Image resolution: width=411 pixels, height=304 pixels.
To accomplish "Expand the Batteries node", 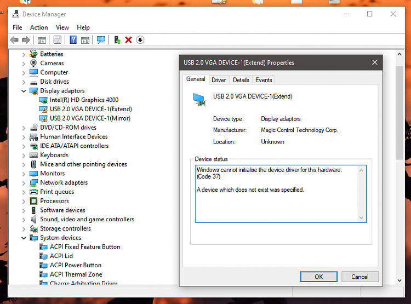I will point(24,55).
